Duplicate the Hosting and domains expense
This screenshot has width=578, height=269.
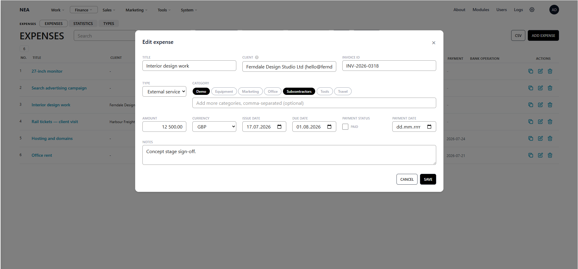(531, 138)
